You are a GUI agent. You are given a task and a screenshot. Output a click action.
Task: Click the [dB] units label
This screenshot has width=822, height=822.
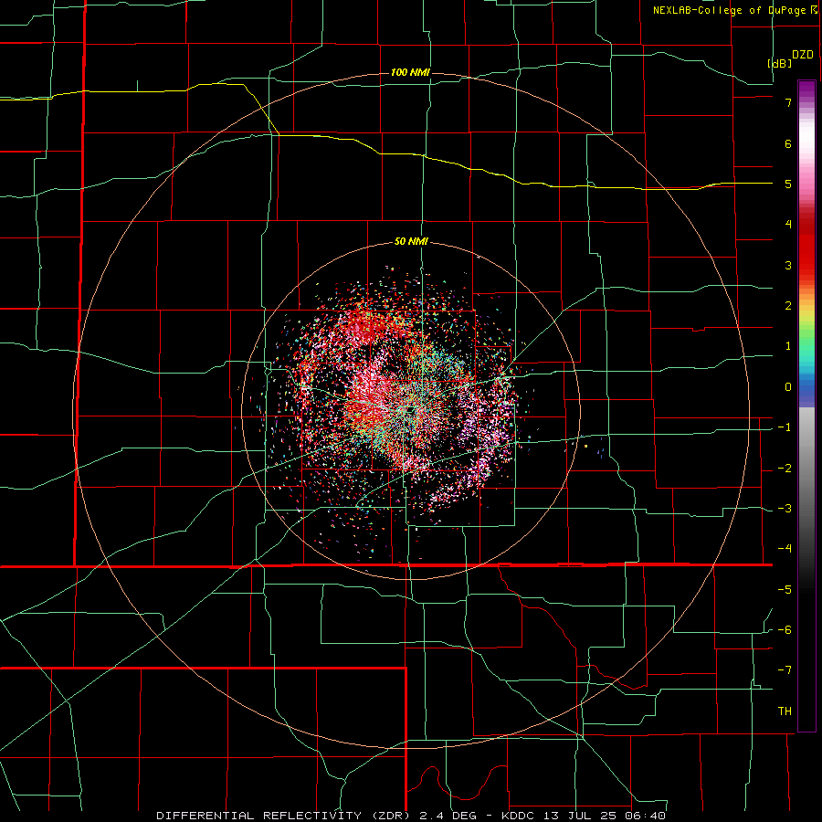(780, 63)
